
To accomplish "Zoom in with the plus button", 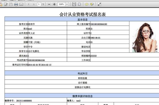I will coord(54,4).
